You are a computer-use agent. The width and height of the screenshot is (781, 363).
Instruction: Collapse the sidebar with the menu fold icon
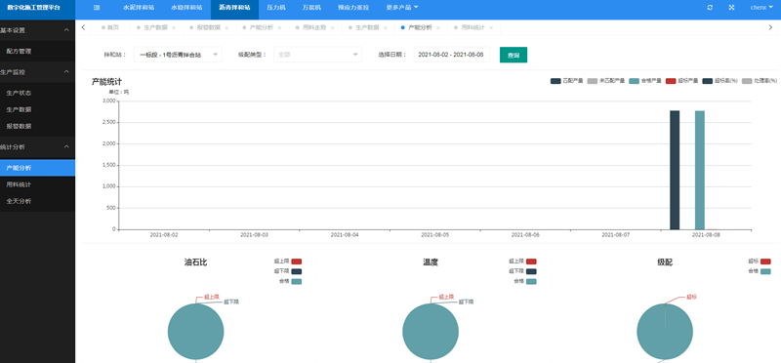coord(97,8)
